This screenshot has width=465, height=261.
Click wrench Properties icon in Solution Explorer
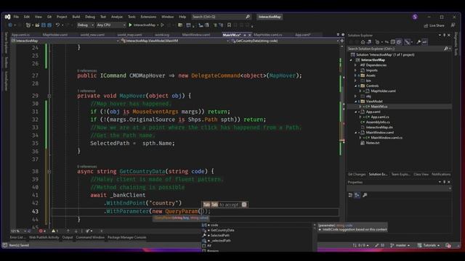pyautogui.click(x=418, y=42)
